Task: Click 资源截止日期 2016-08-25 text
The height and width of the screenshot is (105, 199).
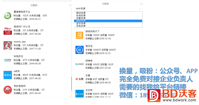Action: pyautogui.click(x=98, y=83)
